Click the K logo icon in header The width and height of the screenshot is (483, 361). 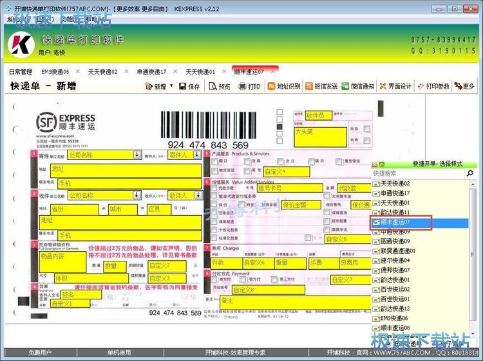tap(21, 45)
